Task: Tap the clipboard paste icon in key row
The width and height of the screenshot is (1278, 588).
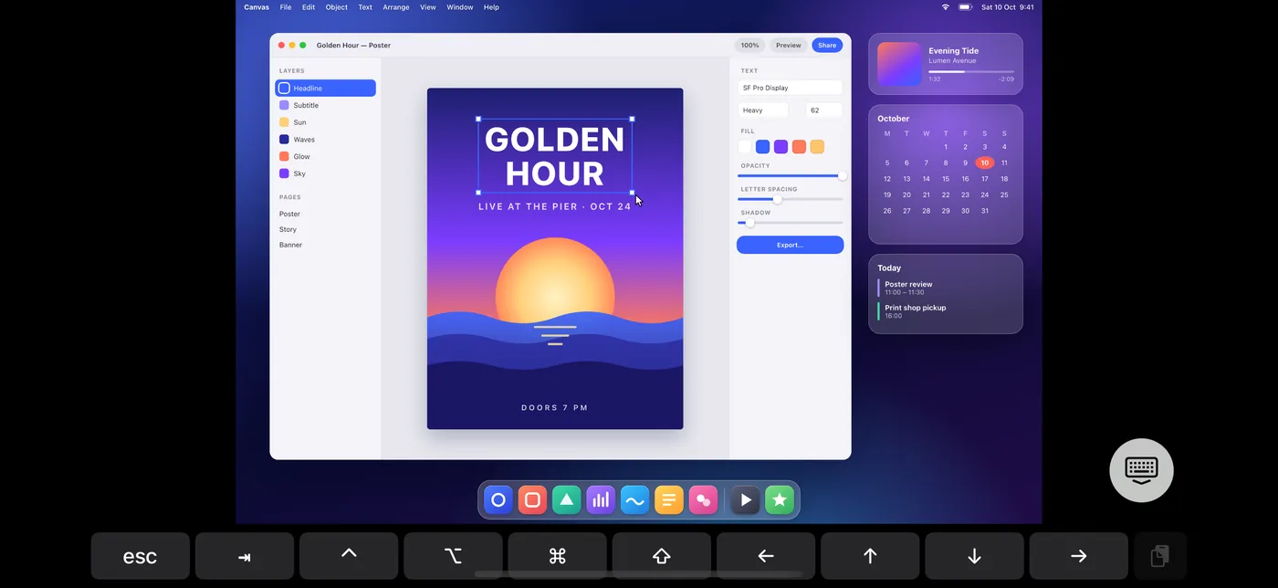Action: click(x=1159, y=556)
